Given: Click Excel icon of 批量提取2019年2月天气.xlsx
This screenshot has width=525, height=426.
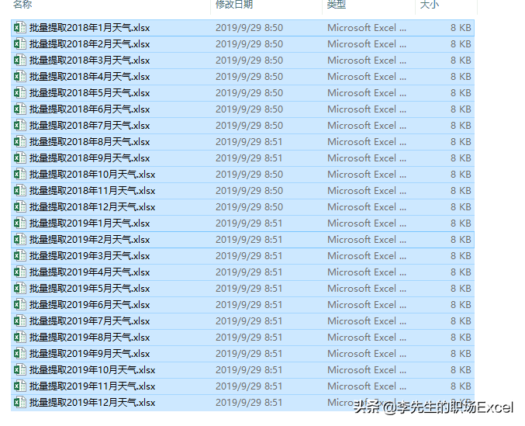Looking at the screenshot, I should coord(19,240).
